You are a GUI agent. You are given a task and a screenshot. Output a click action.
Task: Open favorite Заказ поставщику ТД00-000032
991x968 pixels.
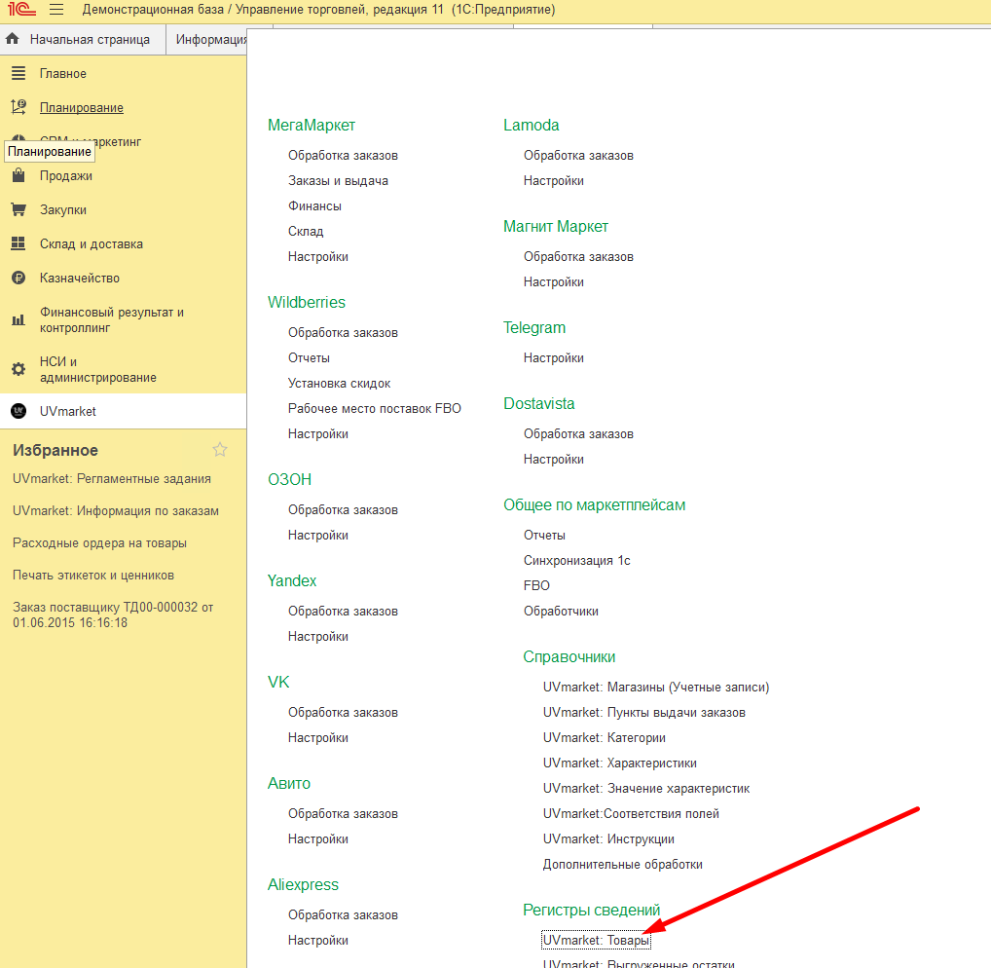tap(113, 614)
